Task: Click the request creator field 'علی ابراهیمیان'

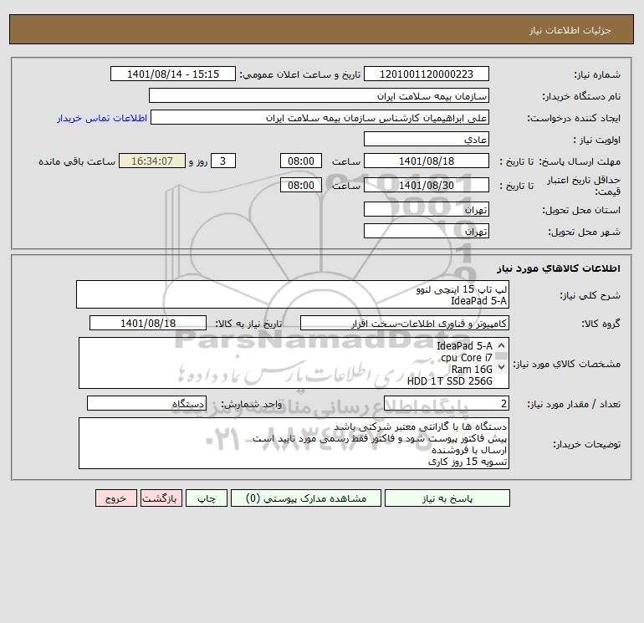Action: point(320,117)
